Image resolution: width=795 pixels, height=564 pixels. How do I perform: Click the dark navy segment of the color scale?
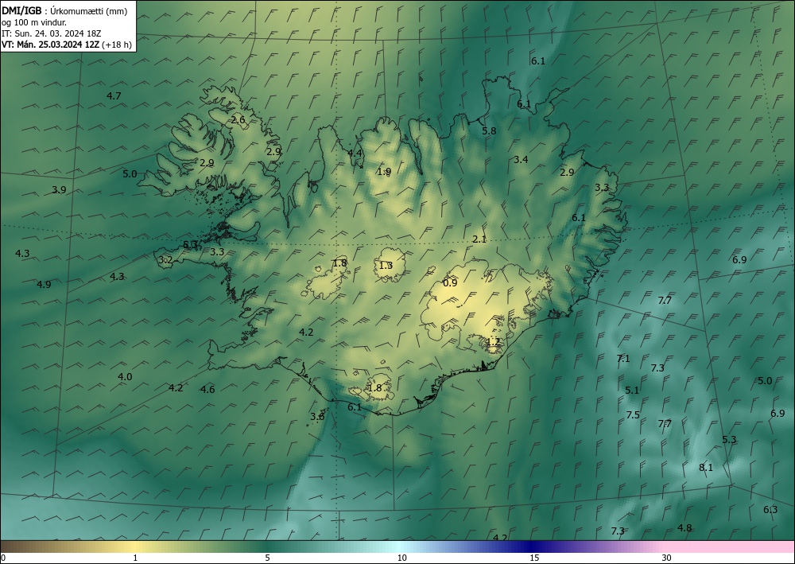coord(533,546)
